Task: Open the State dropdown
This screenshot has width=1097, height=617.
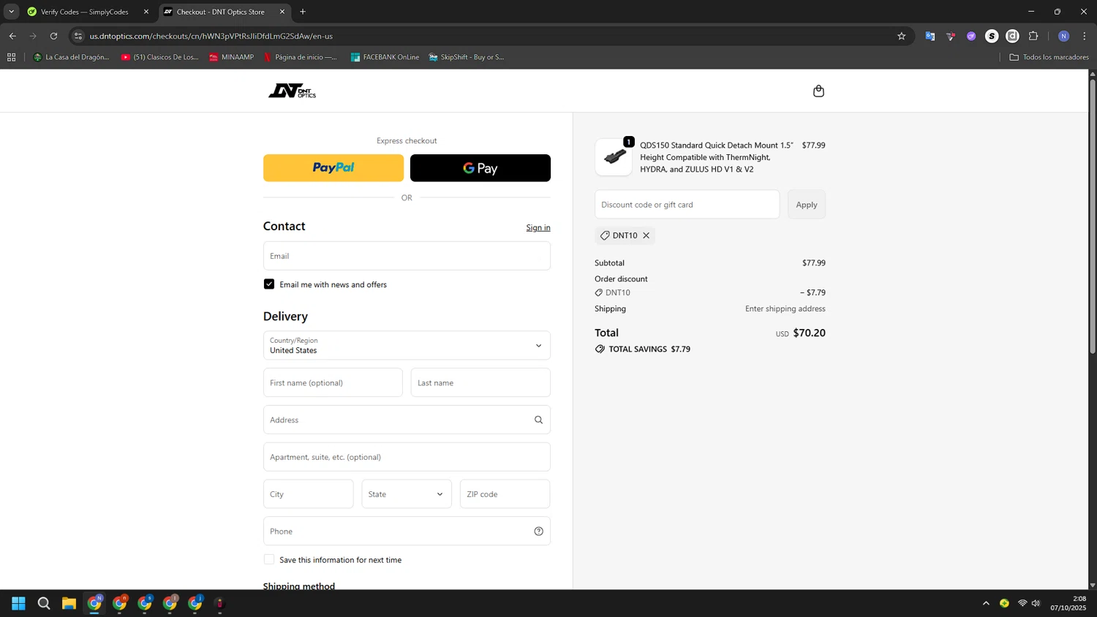Action: click(x=407, y=493)
